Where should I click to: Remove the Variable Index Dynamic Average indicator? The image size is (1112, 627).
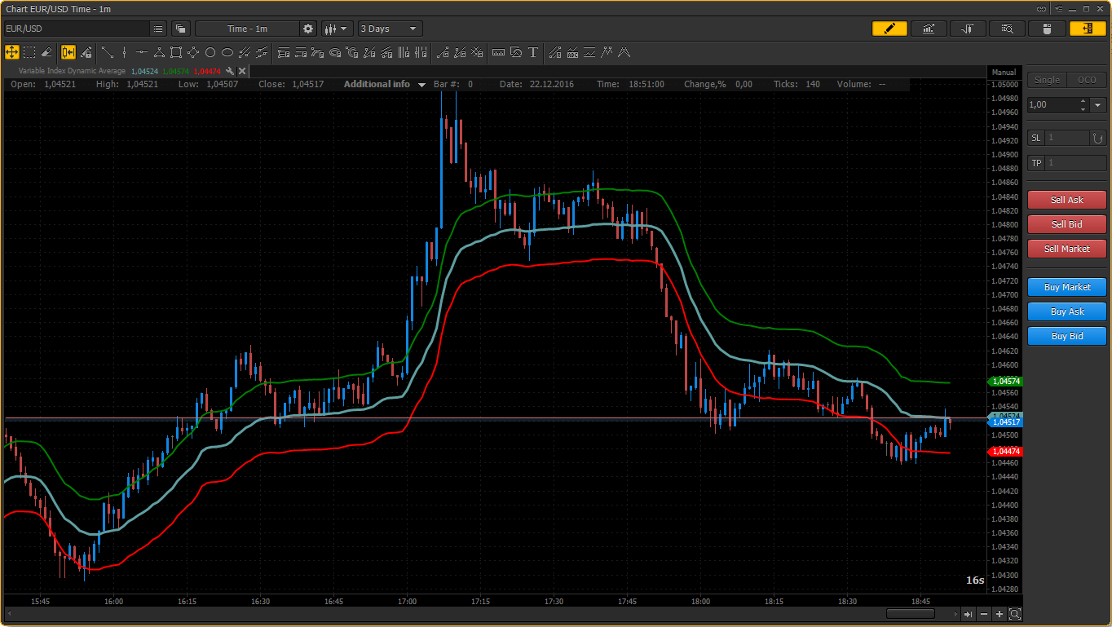coord(242,71)
